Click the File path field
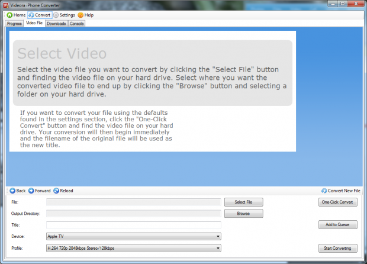 tap(134, 202)
